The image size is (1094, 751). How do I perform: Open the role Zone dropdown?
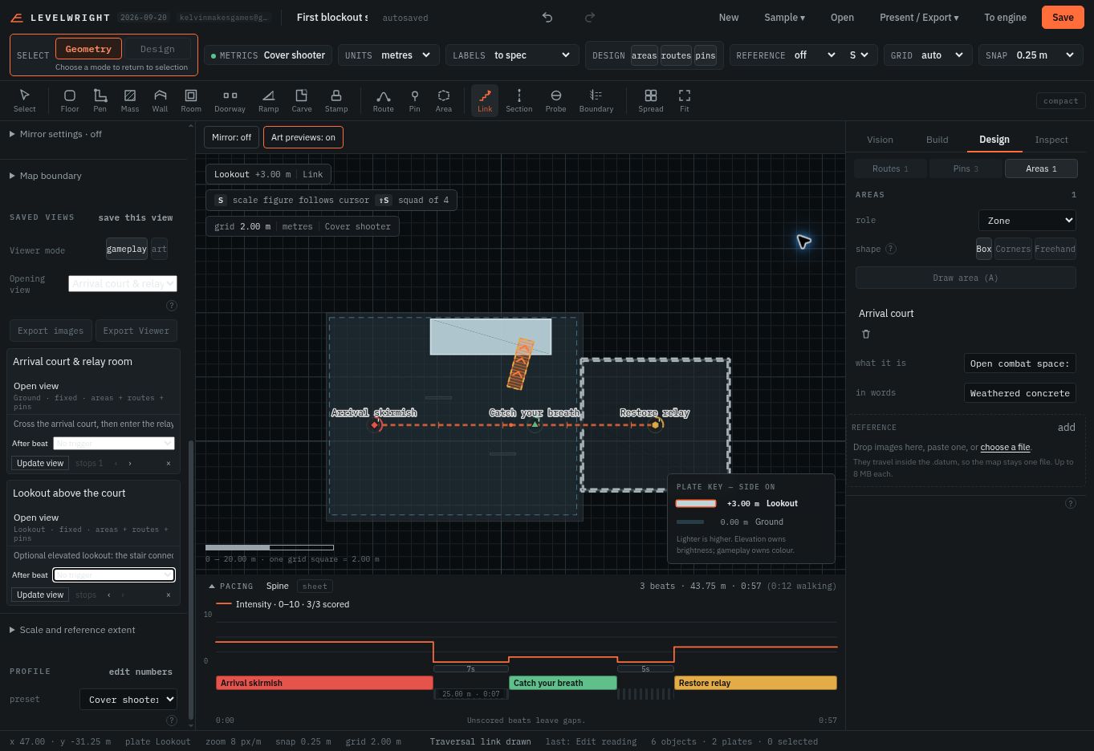tap(1027, 221)
